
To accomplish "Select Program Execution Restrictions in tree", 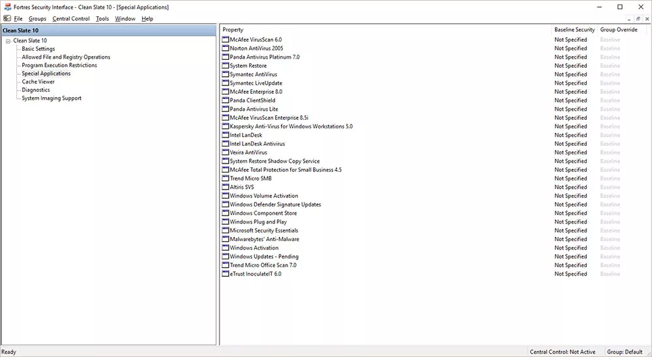I will coord(59,65).
